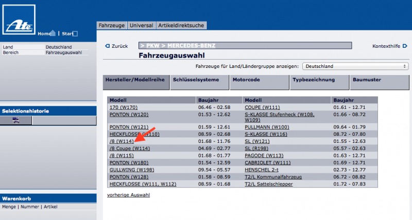The height and width of the screenshot is (220, 412).
Task: Open the Deutschland country dropdown
Action: [x=355, y=66]
